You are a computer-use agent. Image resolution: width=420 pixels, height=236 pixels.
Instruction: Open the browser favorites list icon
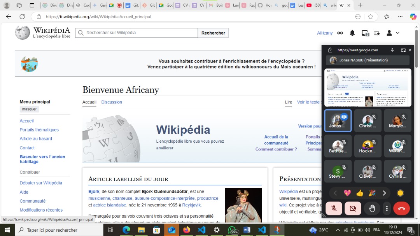(387, 17)
